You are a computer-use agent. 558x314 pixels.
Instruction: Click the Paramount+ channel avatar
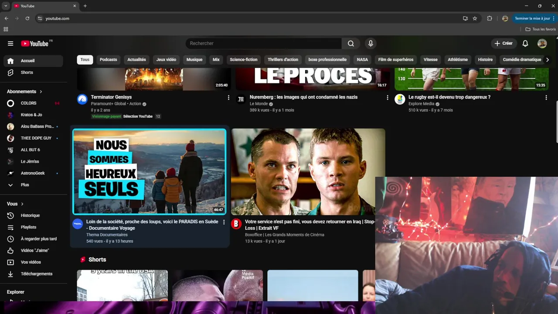pyautogui.click(x=82, y=99)
